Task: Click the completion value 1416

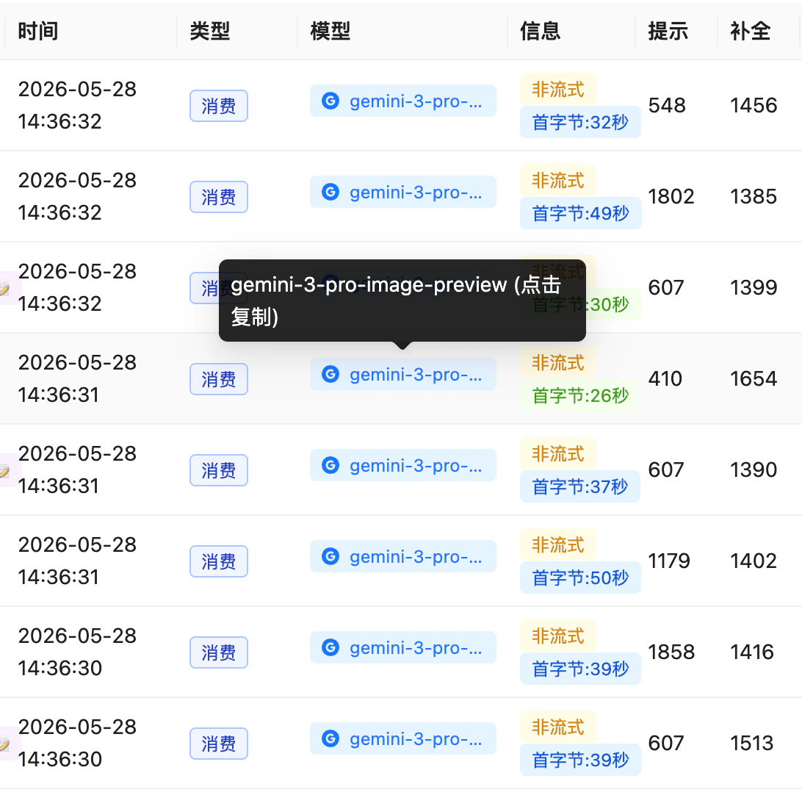Action: point(752,652)
